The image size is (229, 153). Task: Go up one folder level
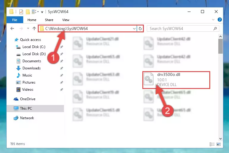point(34,28)
